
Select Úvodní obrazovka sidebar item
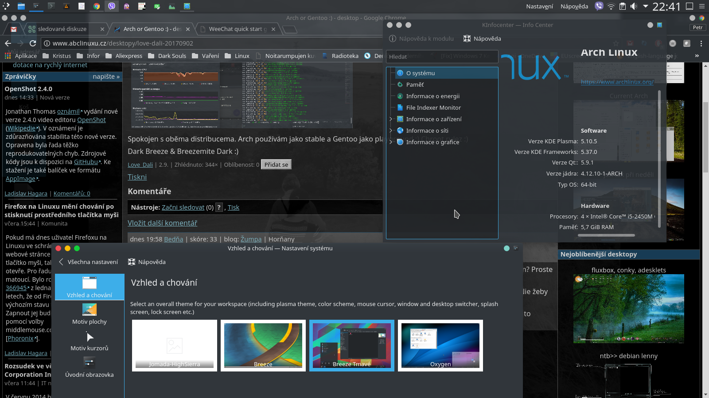pyautogui.click(x=90, y=367)
